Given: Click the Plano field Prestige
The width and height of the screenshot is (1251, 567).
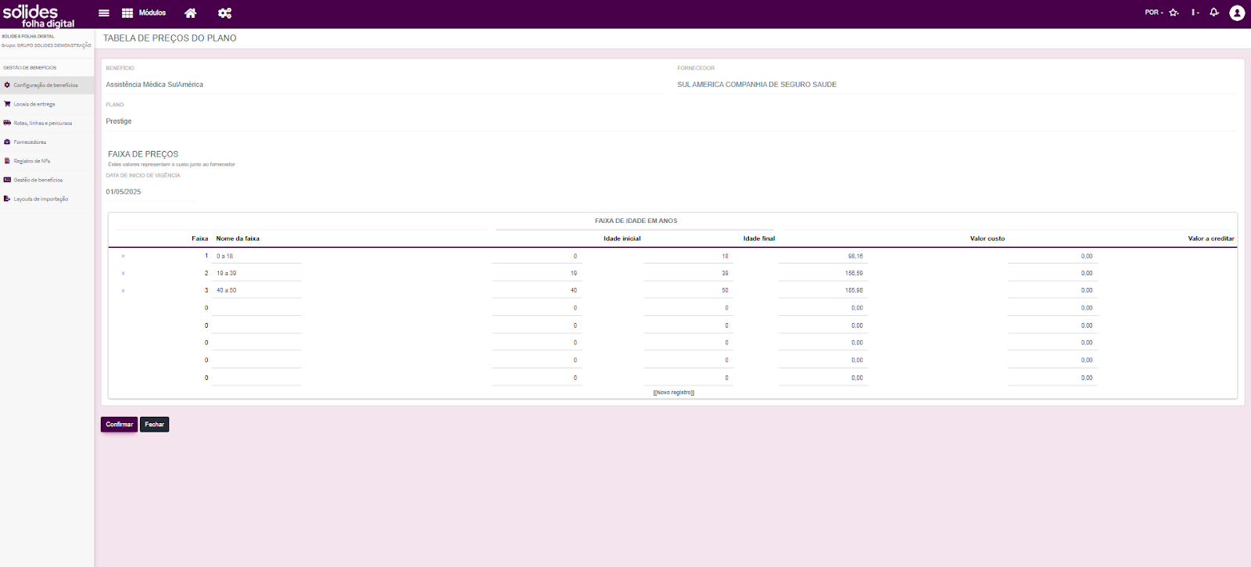Looking at the screenshot, I should (671, 121).
